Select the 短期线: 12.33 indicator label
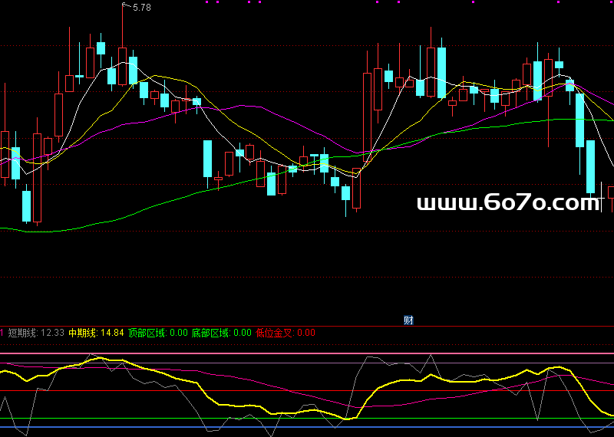Image resolution: width=614 pixels, height=437 pixels. tap(36, 333)
